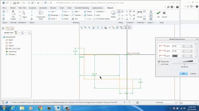This screenshot has width=199, height=111.
Task: Click Cancel in Modify Dimensions dialog
Action: coord(193,73)
